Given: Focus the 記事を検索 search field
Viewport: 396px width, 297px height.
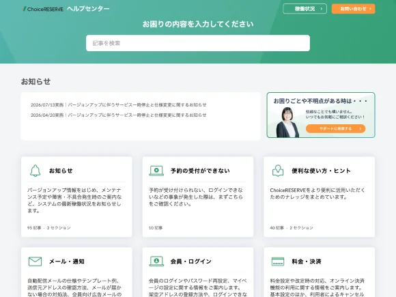Looking at the screenshot, I should point(198,43).
